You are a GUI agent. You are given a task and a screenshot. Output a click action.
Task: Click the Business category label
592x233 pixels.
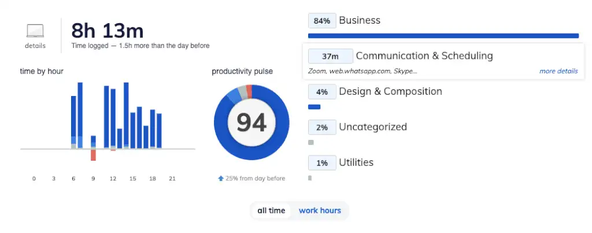pyautogui.click(x=360, y=21)
